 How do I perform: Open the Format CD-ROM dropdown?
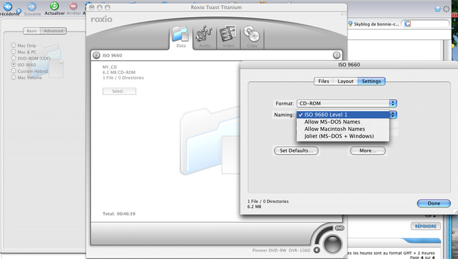(x=347, y=103)
